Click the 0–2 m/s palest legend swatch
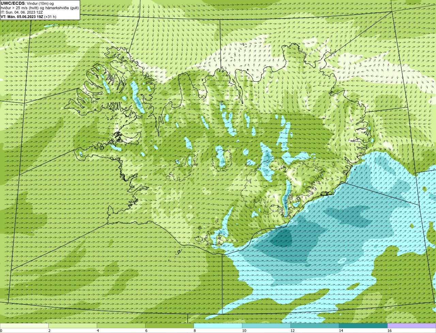This screenshot has width=436, height=333. coord(24,326)
